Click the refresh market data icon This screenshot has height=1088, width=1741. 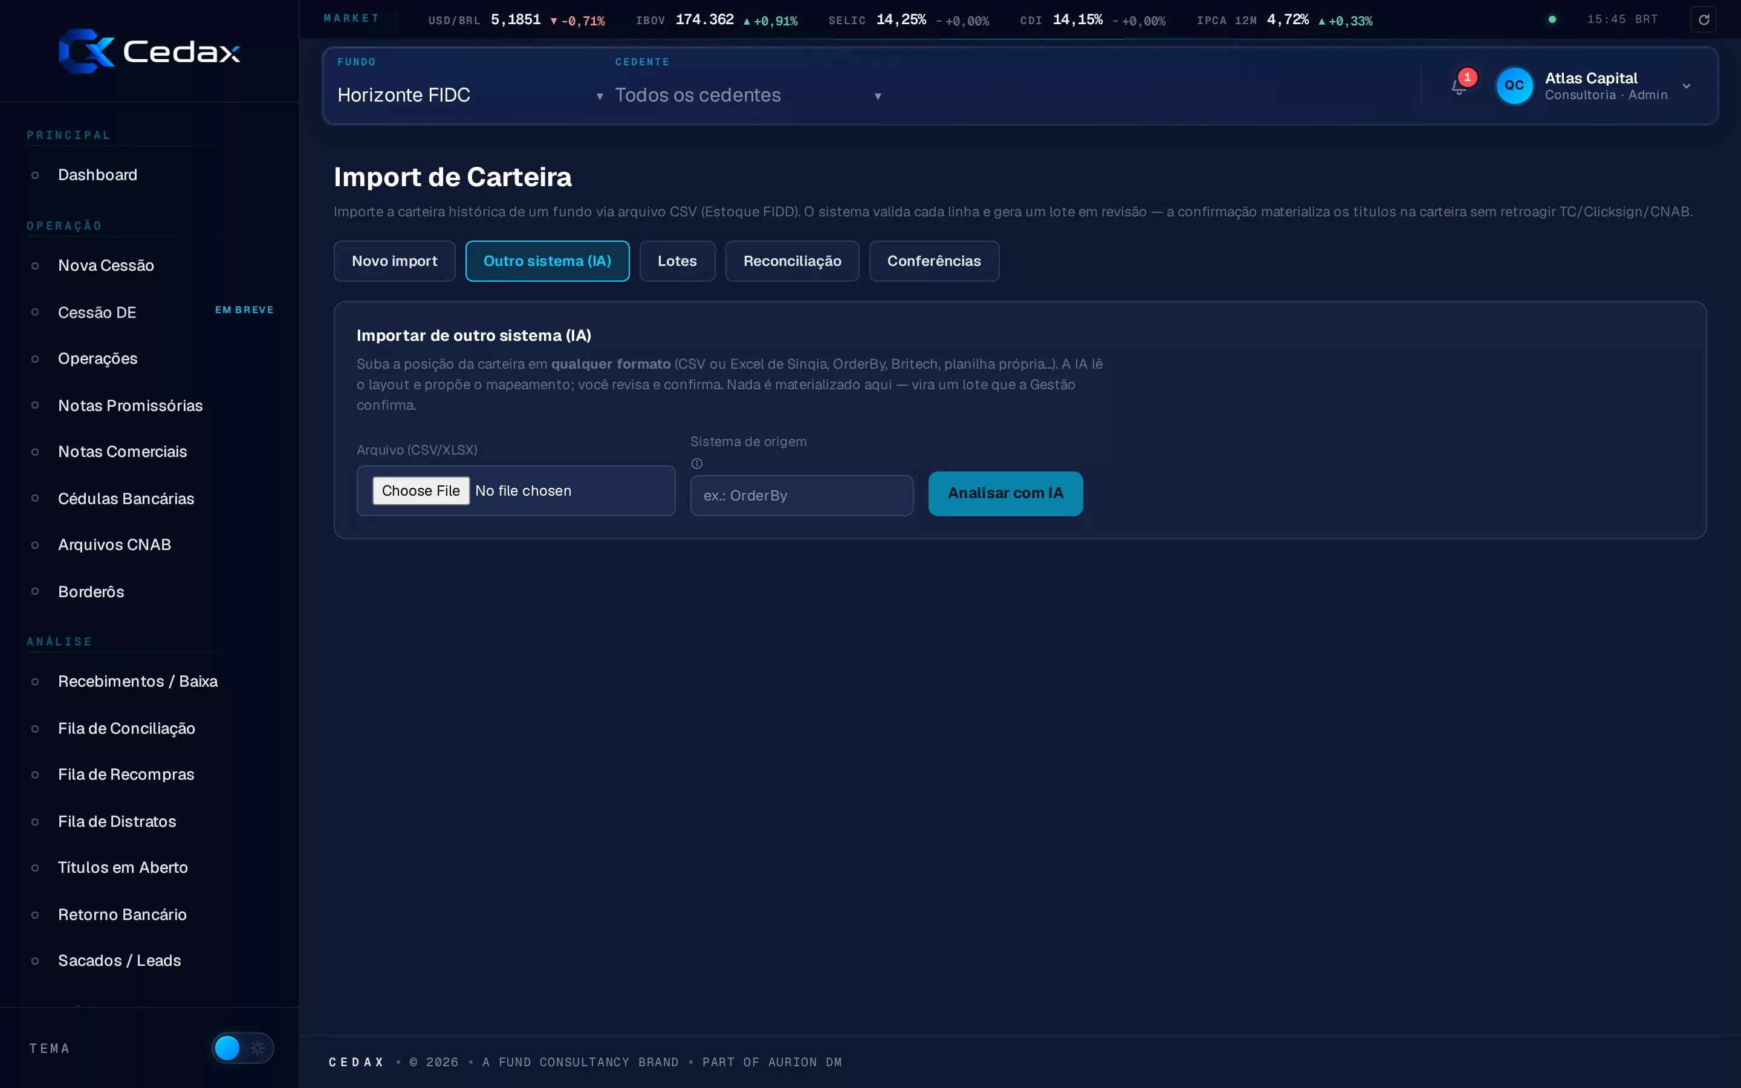click(1703, 19)
